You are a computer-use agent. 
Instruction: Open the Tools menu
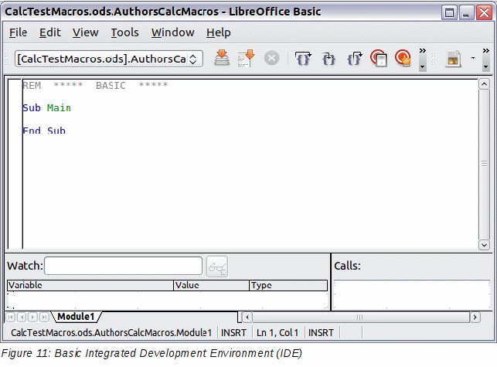pos(124,32)
